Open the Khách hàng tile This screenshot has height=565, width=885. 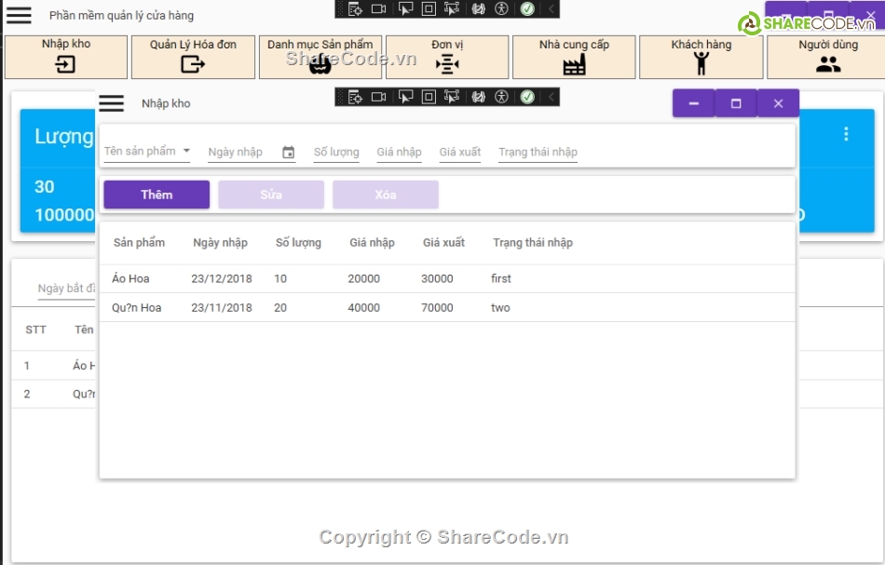[701, 57]
